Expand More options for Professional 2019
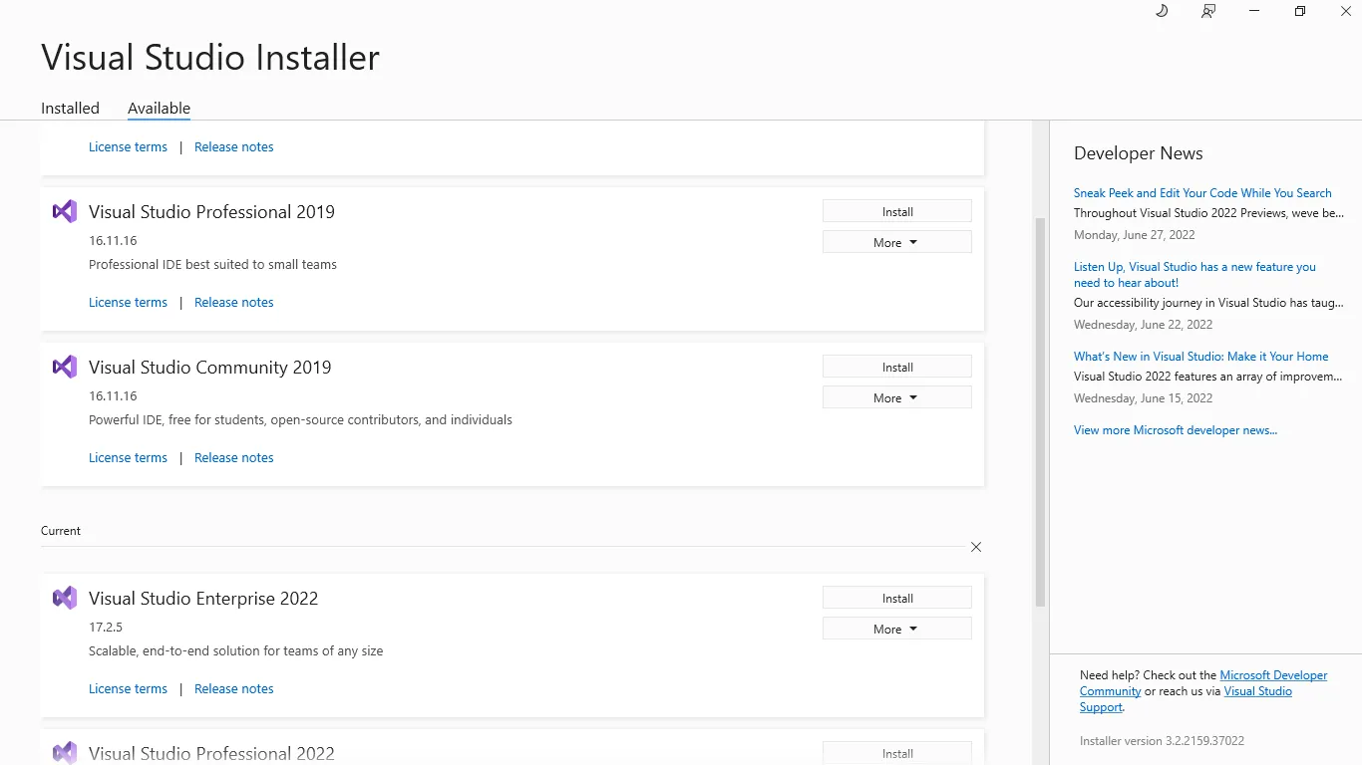Viewport: 1362px width, 765px height. [897, 242]
